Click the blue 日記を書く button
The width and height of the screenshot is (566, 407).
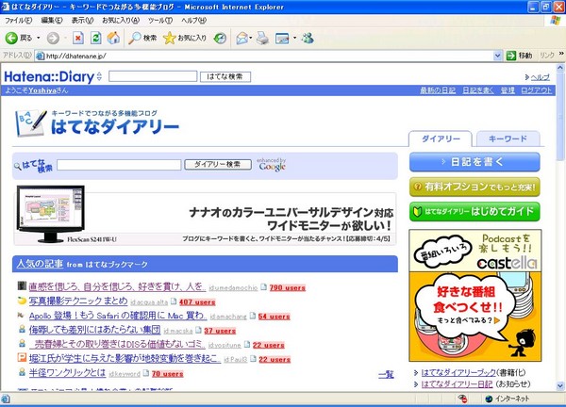(474, 162)
